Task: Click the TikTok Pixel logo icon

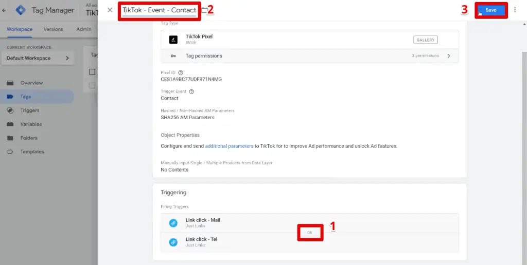Action: click(x=173, y=40)
